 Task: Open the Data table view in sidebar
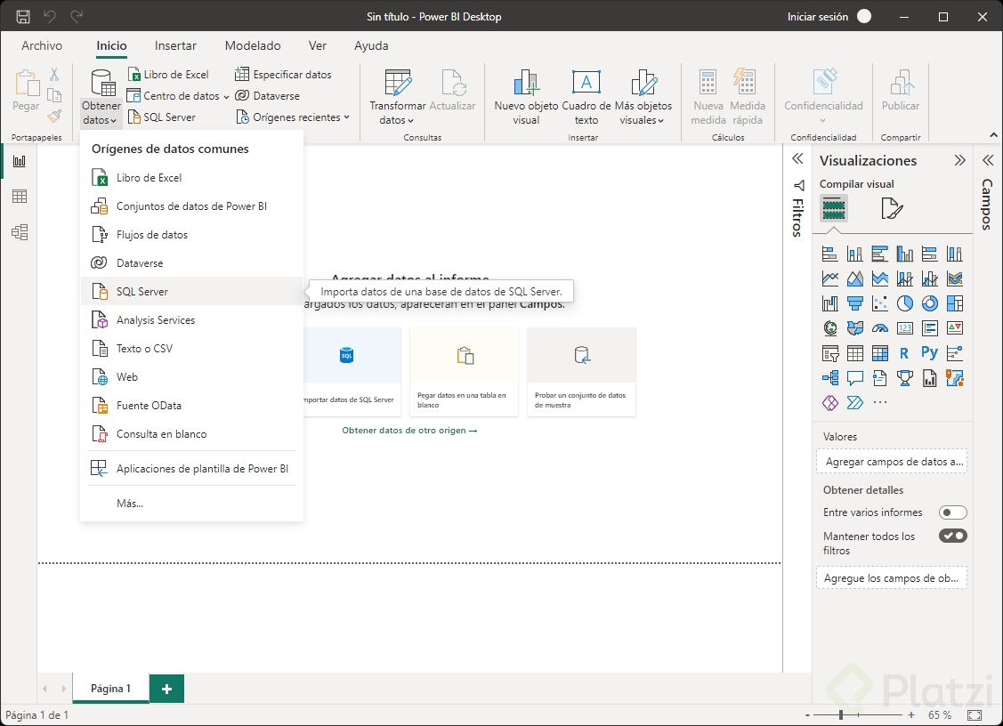(20, 197)
